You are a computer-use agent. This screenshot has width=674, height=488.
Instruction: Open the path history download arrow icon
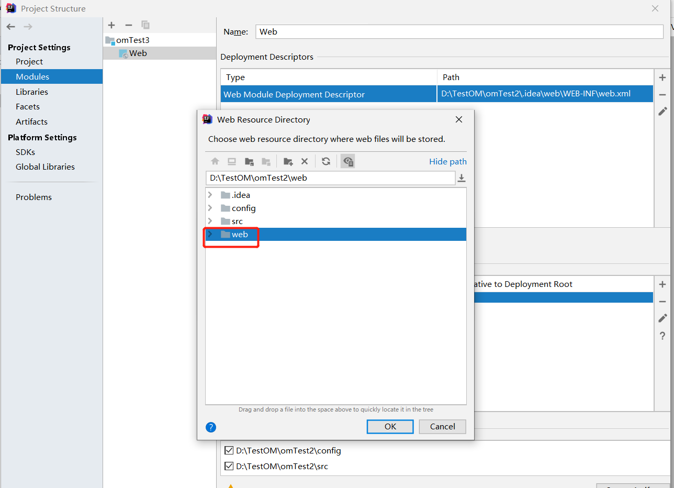462,178
